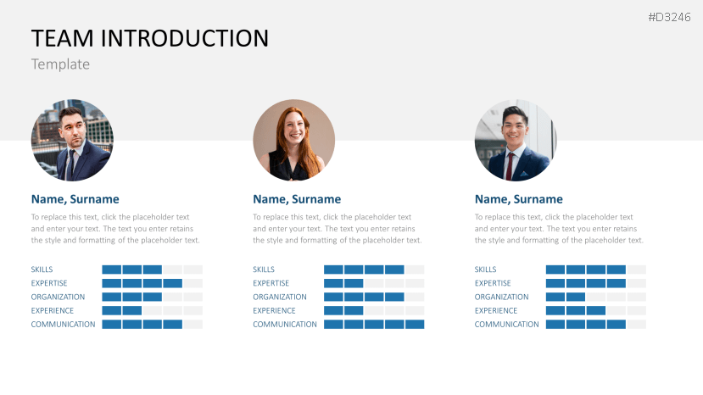Select the bearded man's circular photo
The width and height of the screenshot is (703, 395).
(72, 141)
